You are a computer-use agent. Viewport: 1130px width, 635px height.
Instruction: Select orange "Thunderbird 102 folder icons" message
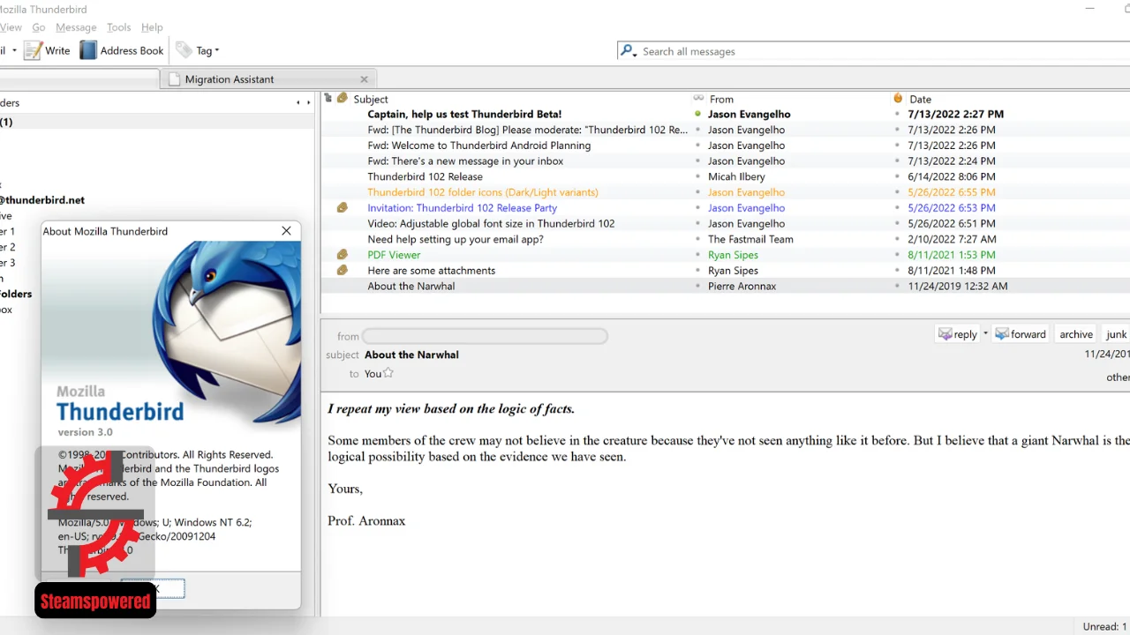point(483,192)
